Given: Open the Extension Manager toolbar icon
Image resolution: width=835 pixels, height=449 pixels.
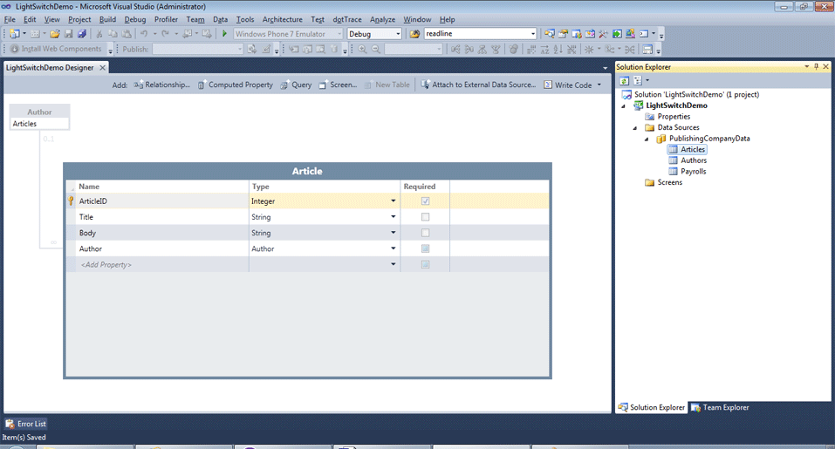Looking at the screenshot, I should coord(630,33).
